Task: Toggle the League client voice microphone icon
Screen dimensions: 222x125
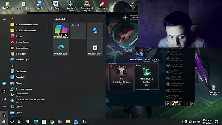Action: click(x=179, y=104)
